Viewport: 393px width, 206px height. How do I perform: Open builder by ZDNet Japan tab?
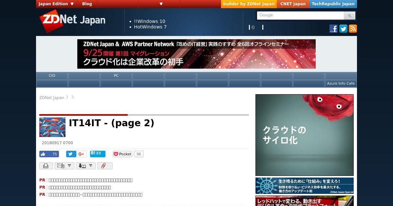coord(249,4)
